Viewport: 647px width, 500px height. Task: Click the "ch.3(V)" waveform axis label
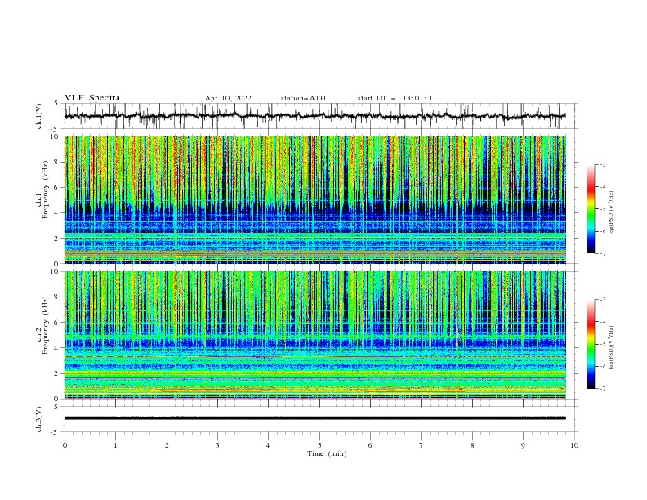[39, 419]
